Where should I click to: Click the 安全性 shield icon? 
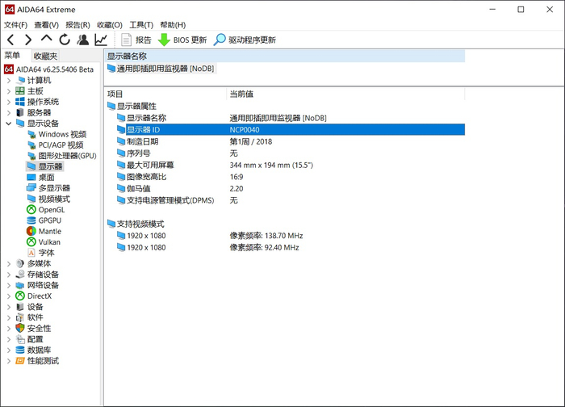20,328
